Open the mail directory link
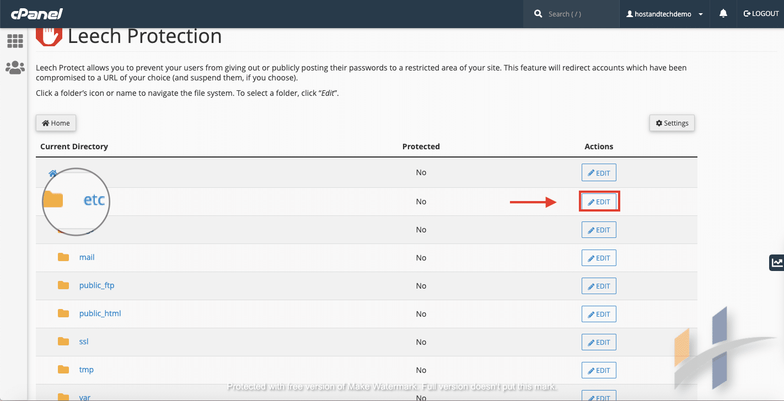784x401 pixels. [87, 257]
